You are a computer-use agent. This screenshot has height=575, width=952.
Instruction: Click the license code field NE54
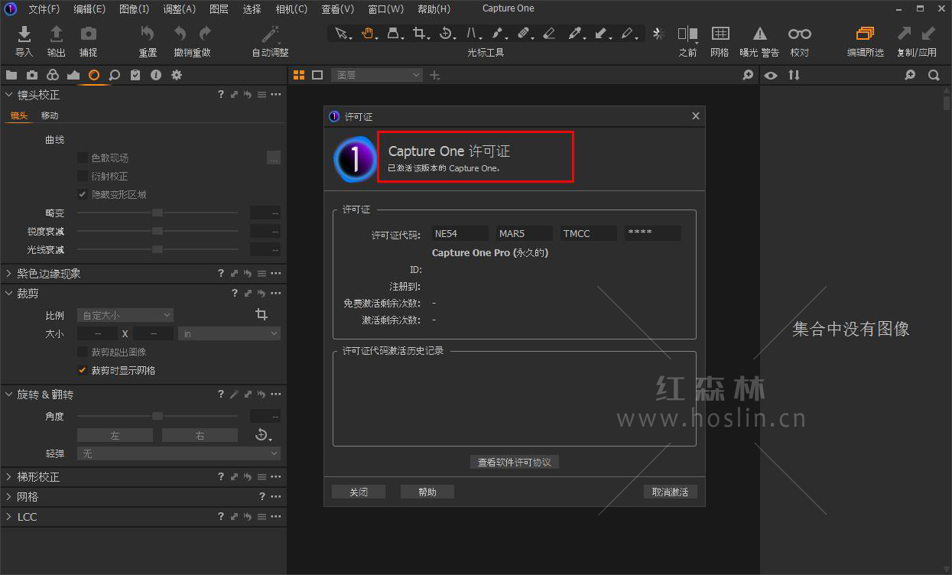(460, 233)
